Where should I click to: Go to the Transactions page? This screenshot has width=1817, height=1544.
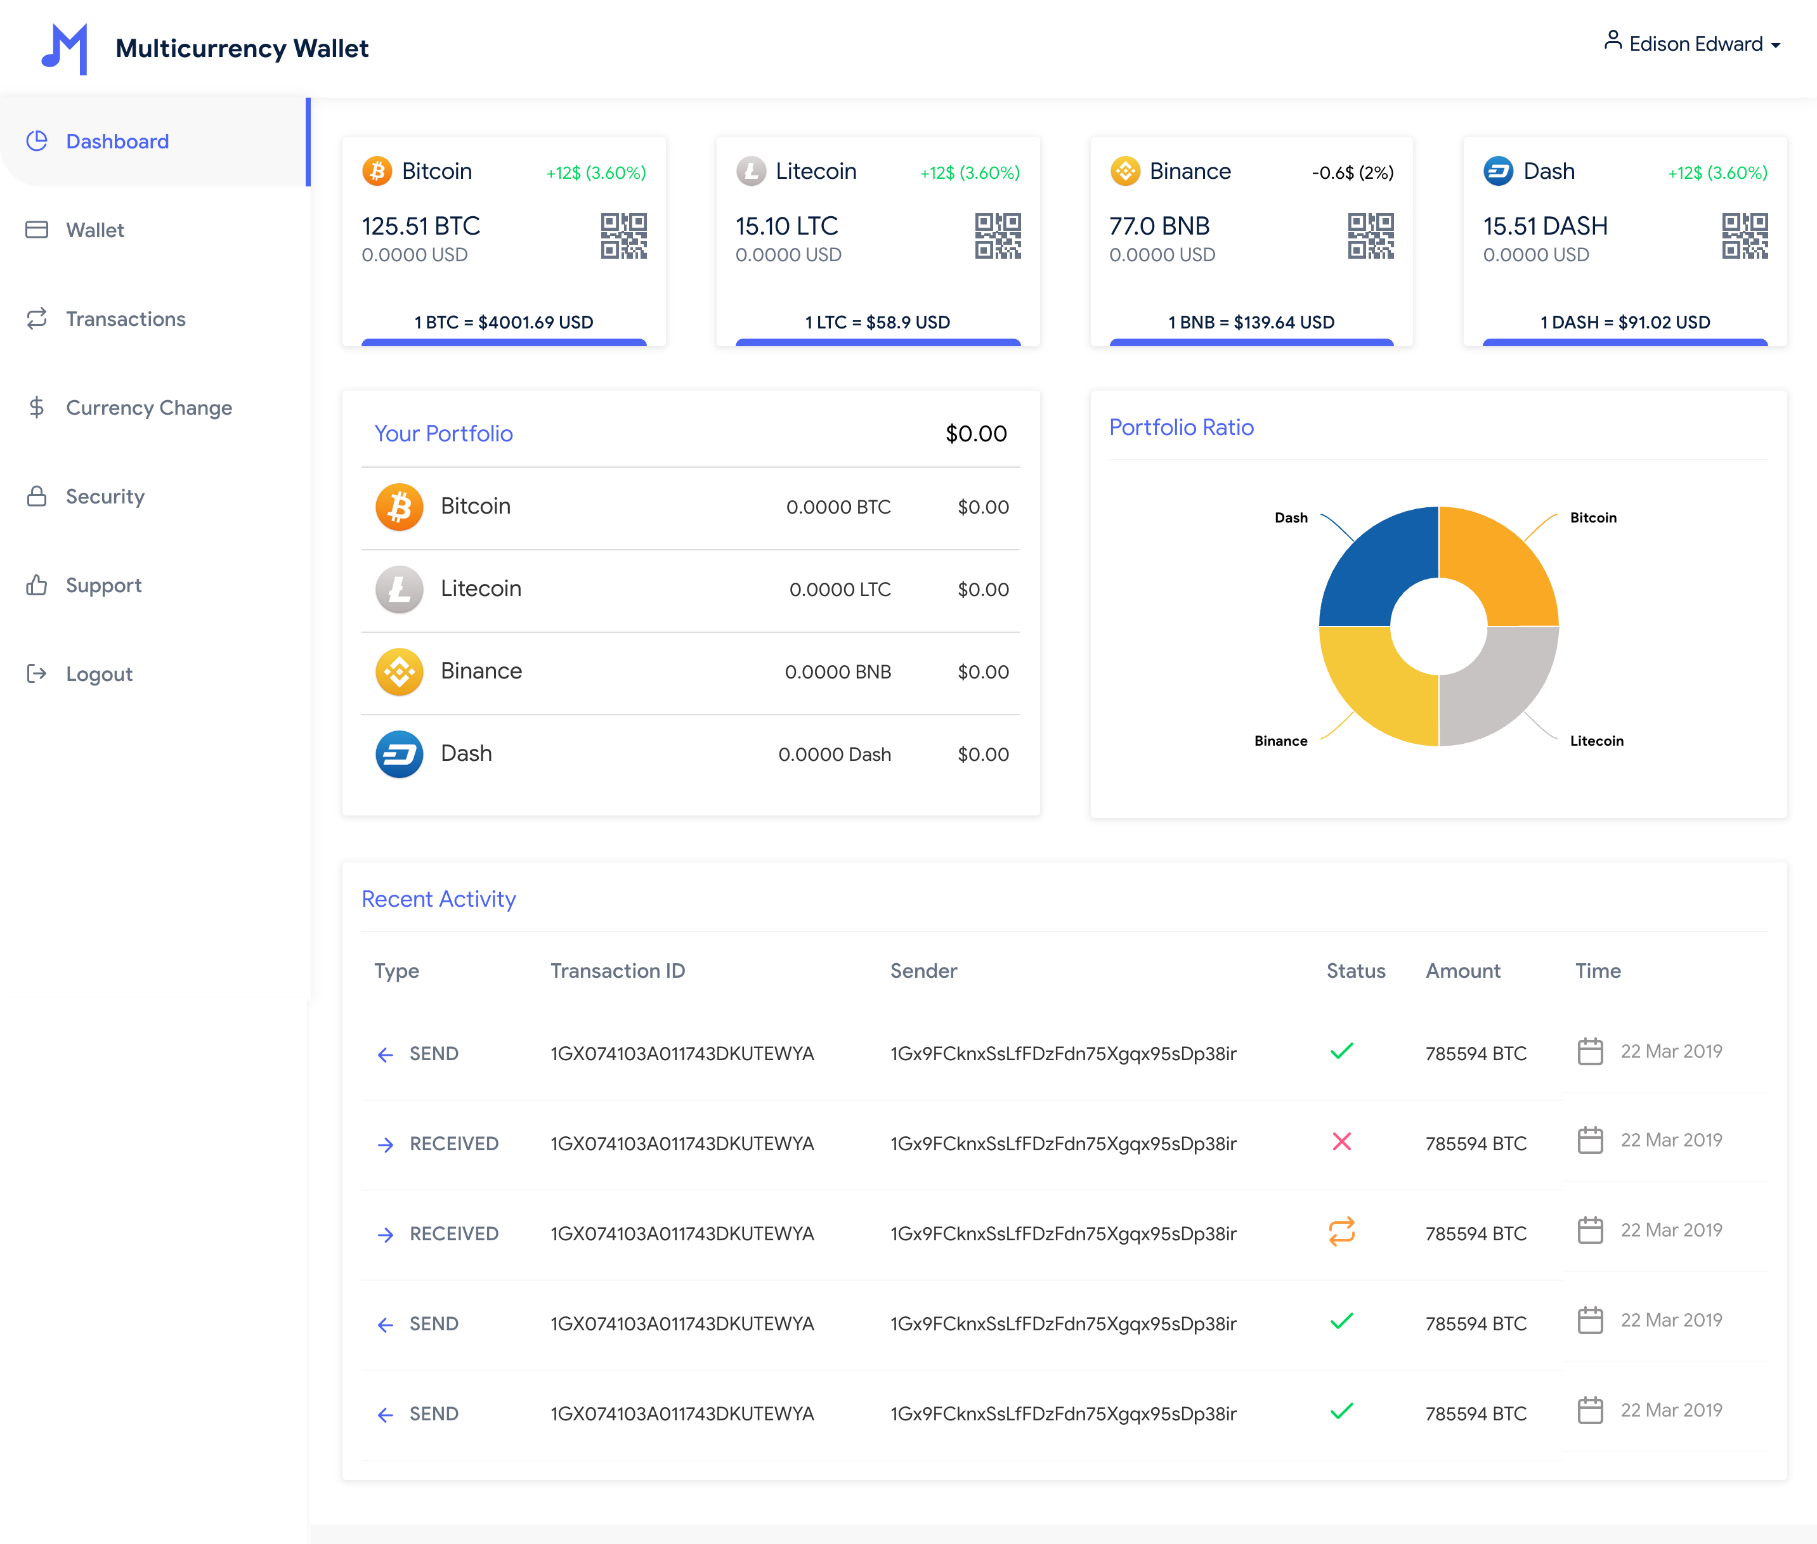[x=125, y=318]
